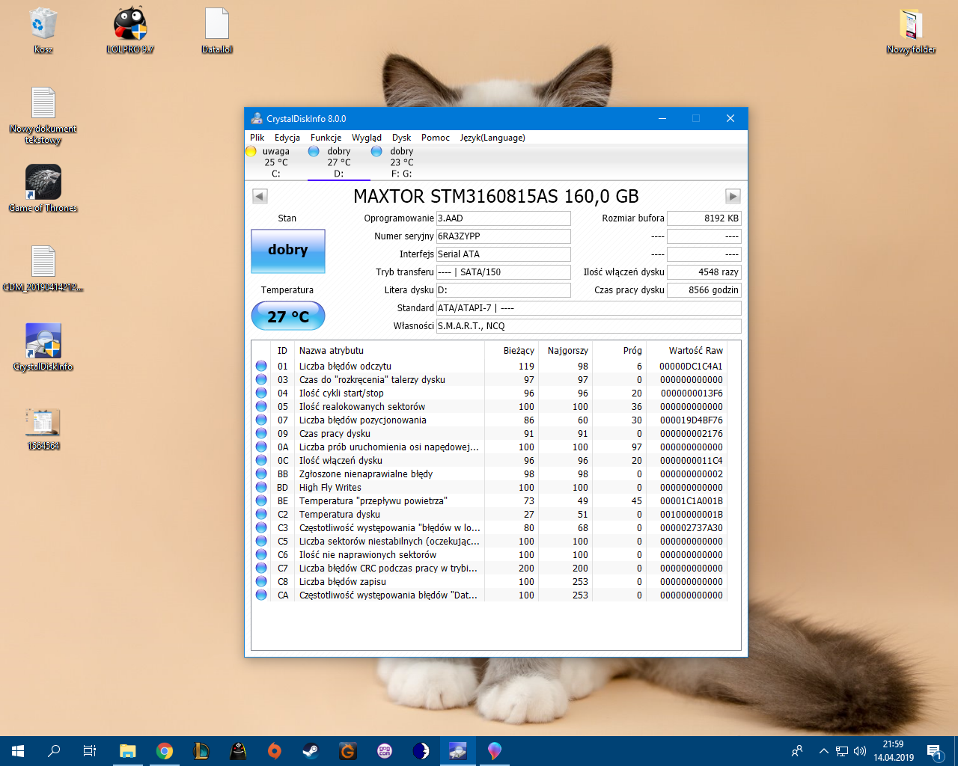Viewport: 958px width, 766px height.
Task: Click the Litera dysku field
Action: (504, 290)
